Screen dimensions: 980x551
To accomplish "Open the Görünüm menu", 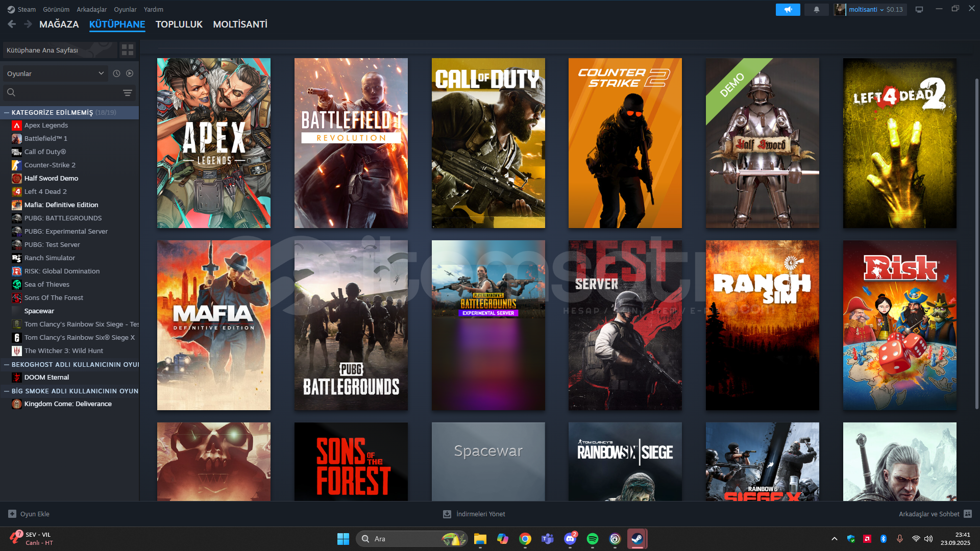I will click(56, 9).
